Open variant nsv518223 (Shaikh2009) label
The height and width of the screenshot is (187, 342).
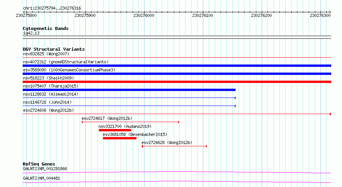pos(48,78)
